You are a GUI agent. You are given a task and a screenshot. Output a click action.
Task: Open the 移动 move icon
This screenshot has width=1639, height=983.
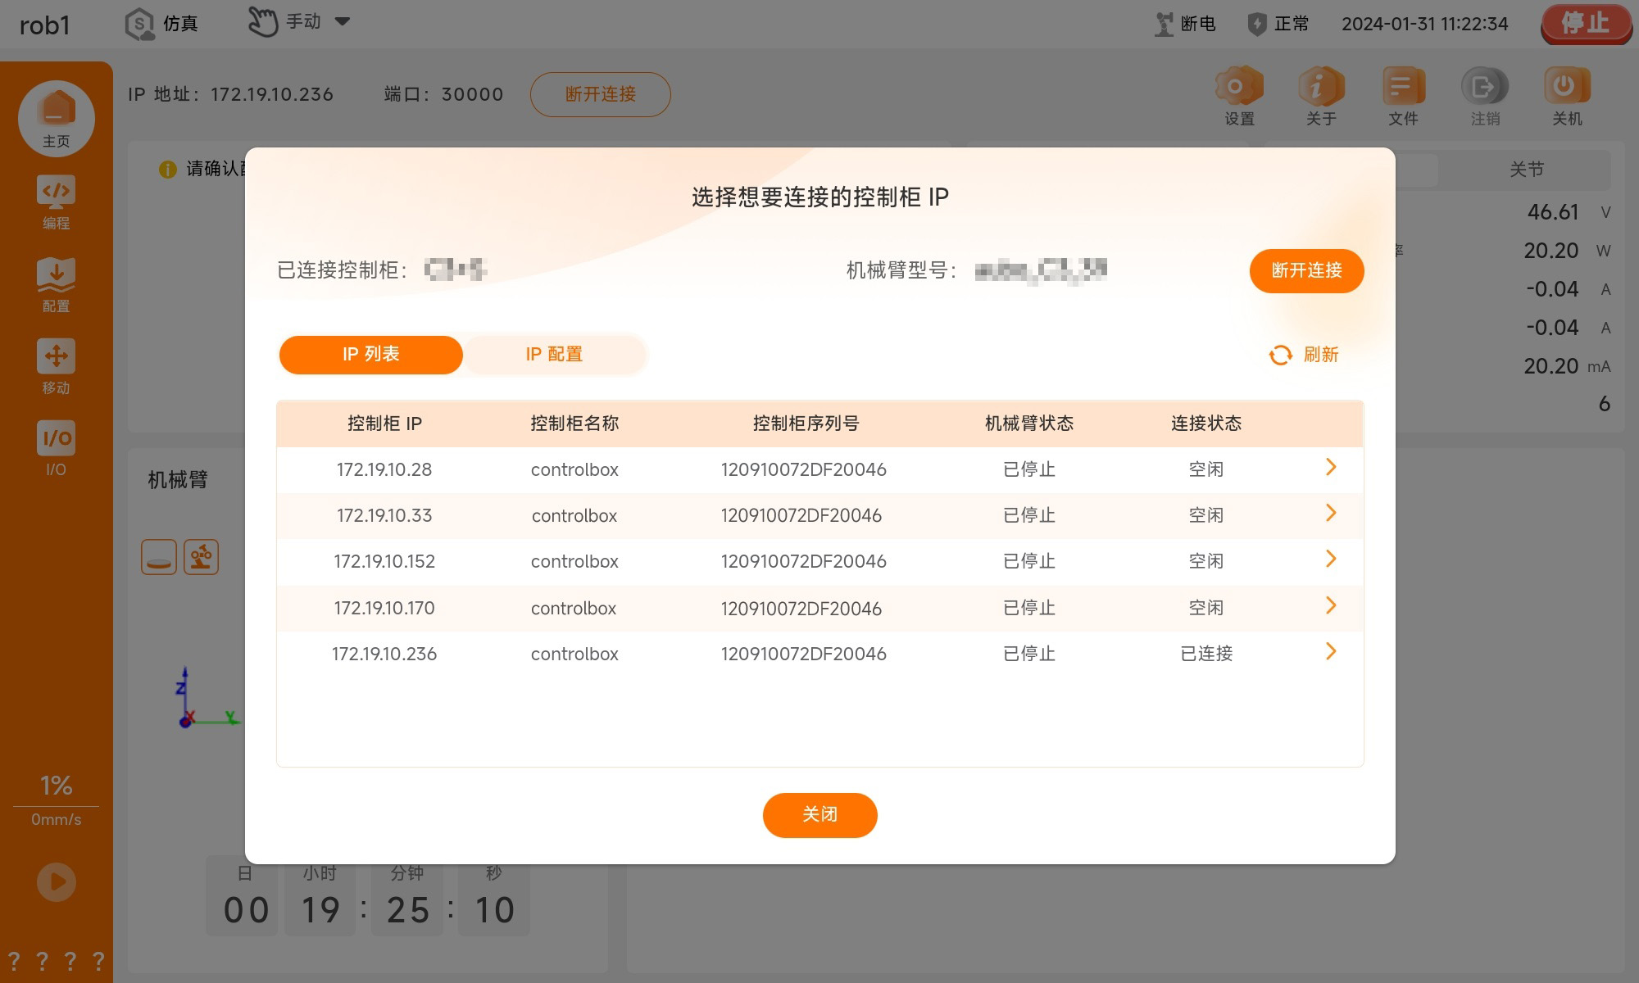coord(56,366)
